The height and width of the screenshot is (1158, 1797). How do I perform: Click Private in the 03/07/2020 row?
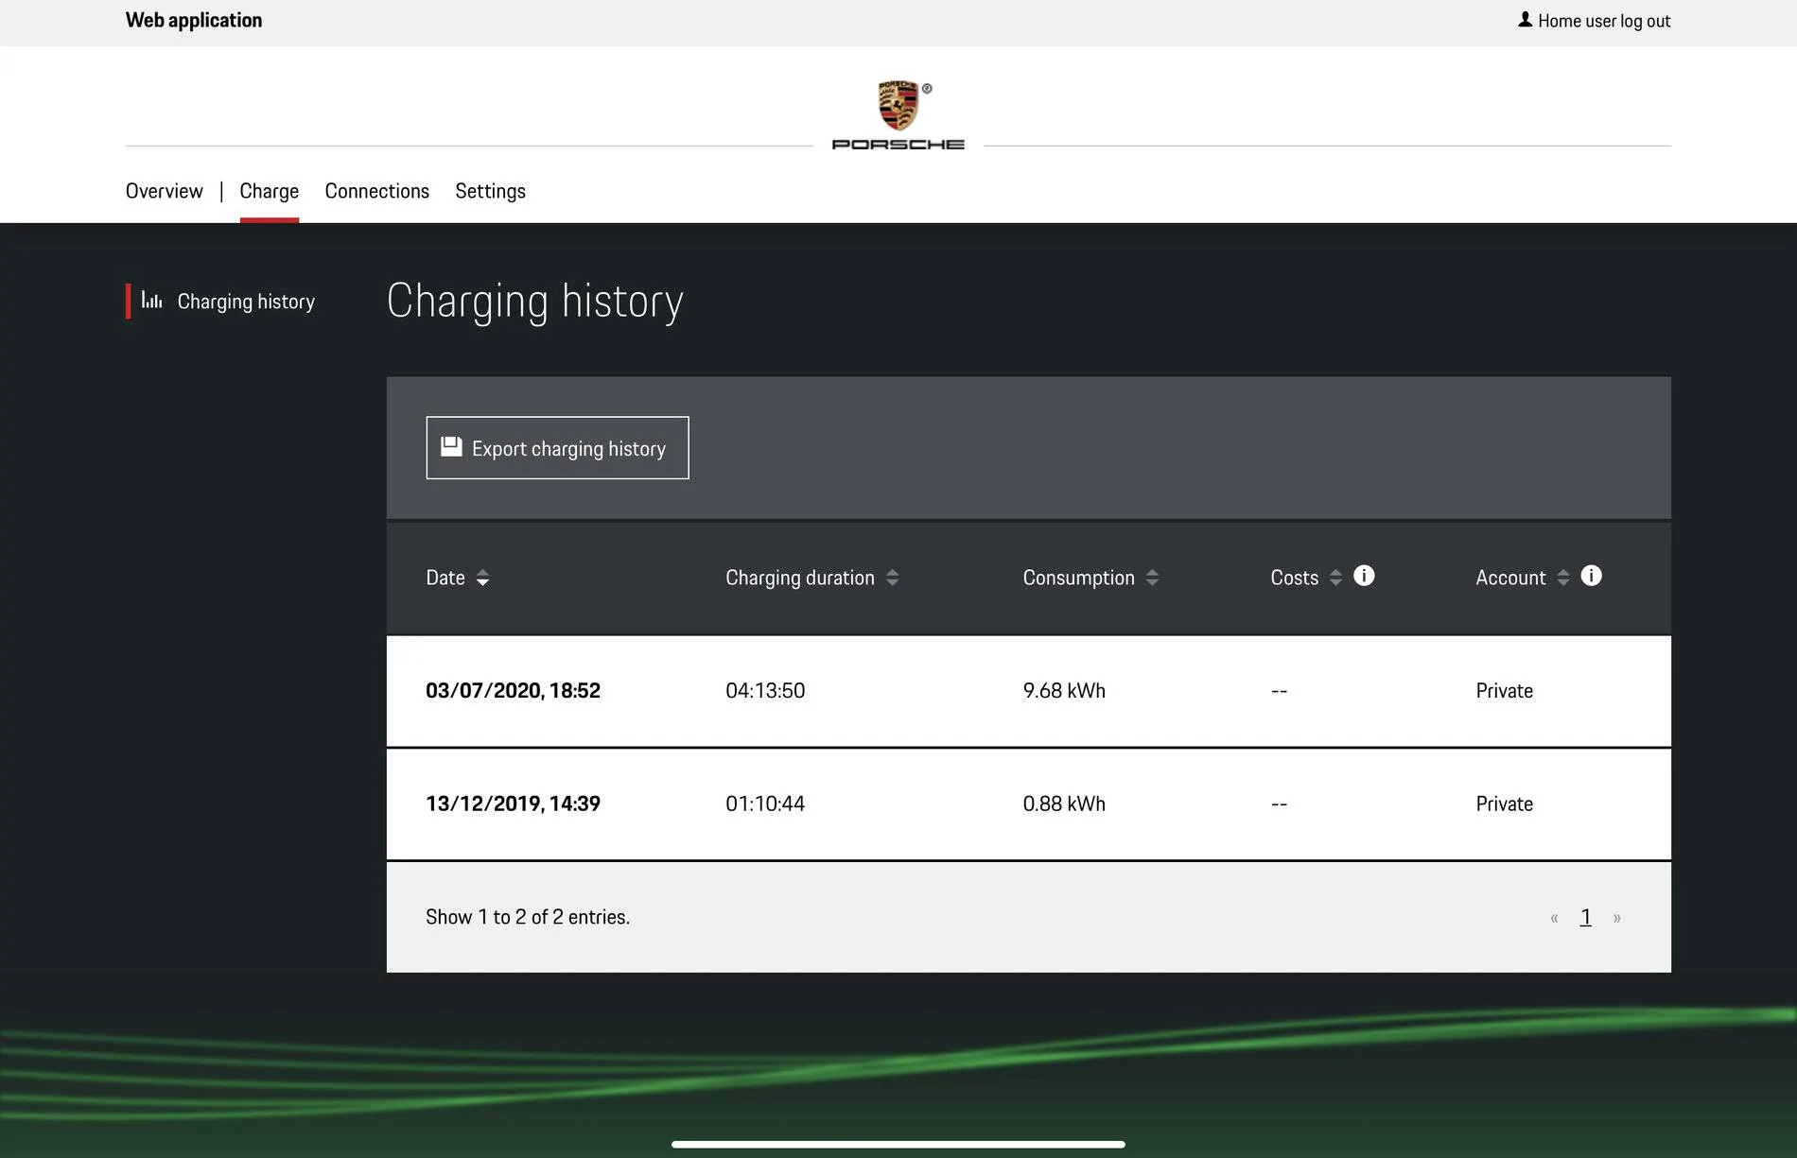click(1504, 690)
